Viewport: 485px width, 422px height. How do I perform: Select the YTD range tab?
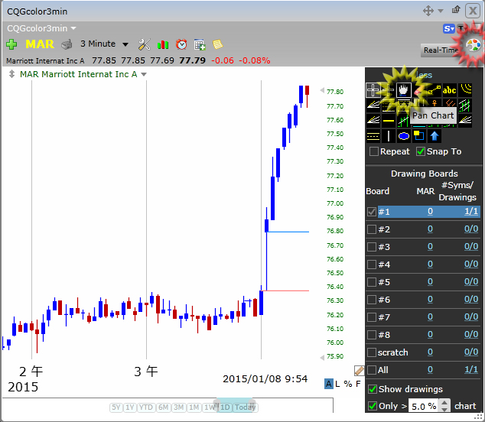coord(146,407)
